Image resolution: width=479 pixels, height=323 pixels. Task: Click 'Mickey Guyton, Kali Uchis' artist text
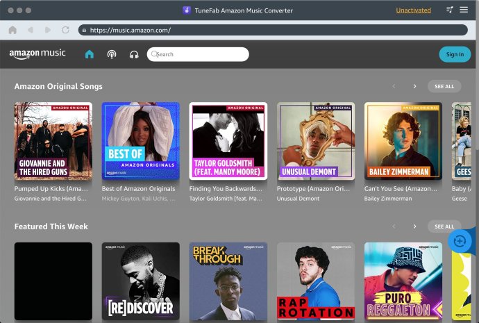point(139,199)
